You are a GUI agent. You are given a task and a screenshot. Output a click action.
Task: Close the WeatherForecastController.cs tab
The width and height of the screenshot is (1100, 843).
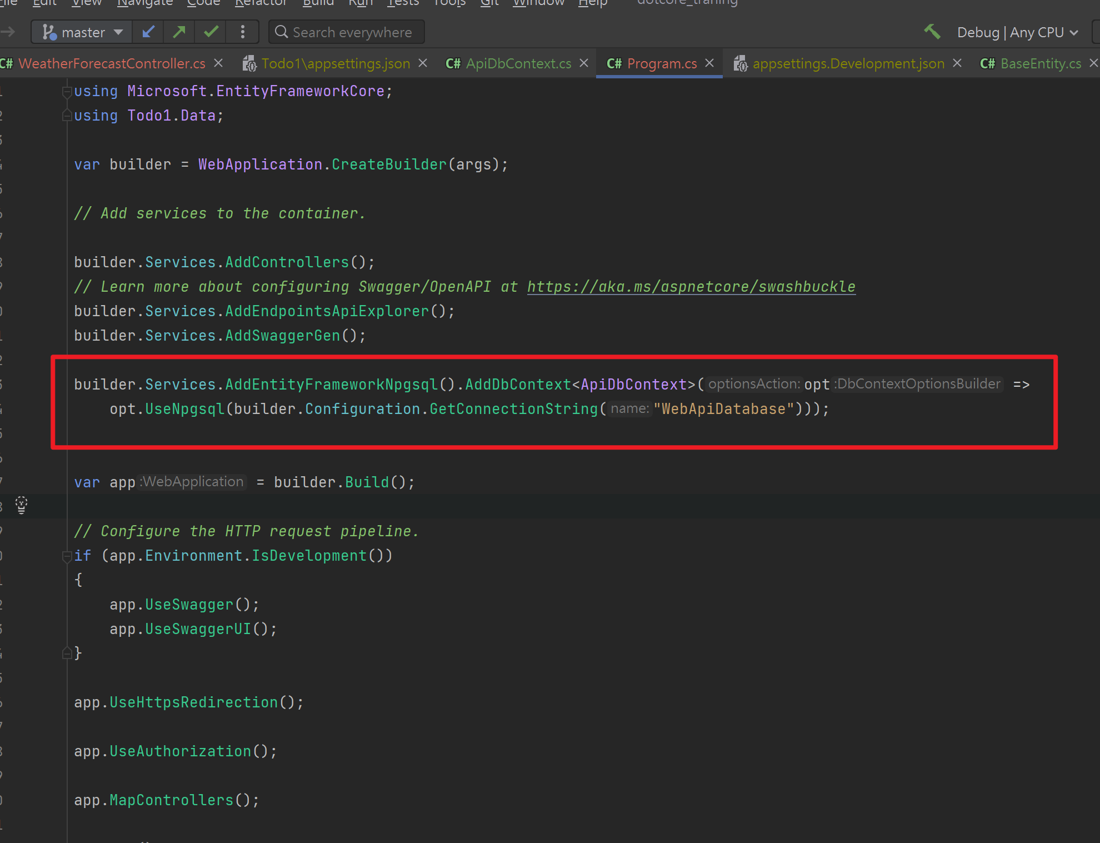218,63
